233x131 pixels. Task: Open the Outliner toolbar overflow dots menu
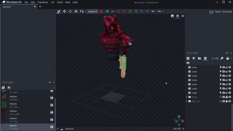(232, 58)
